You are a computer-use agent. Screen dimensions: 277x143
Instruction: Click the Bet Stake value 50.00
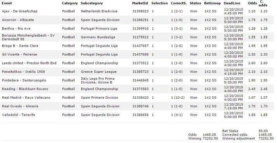[x=263, y=131]
